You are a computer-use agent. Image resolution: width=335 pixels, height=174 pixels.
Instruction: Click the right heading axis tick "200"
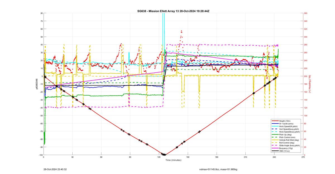[305, 76]
